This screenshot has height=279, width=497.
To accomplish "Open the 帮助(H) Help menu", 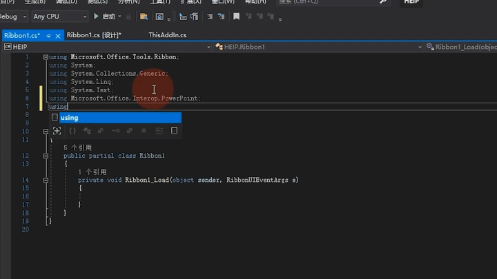I will (255, 2).
